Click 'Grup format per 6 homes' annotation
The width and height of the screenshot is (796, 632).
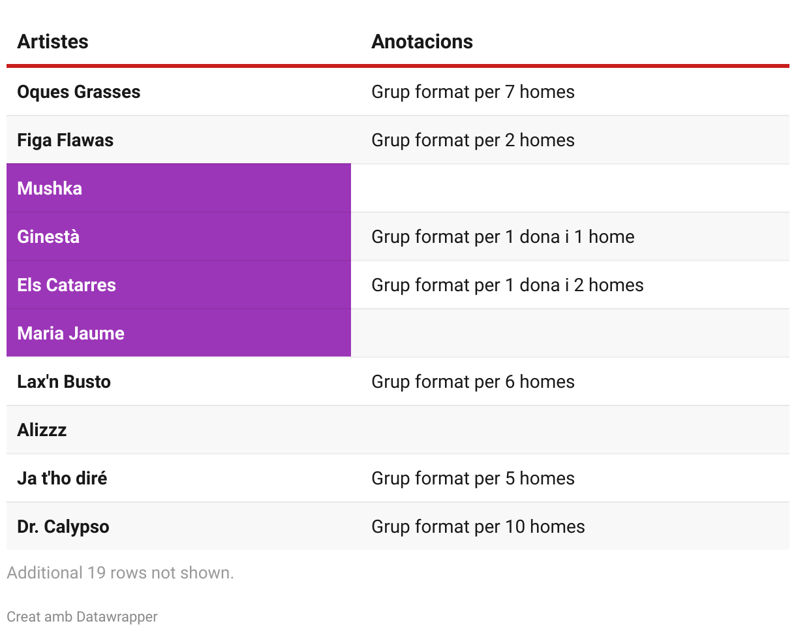[473, 382]
